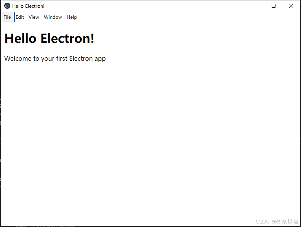Minimize the Hello Electron window
This screenshot has width=301, height=227.
pyautogui.click(x=256, y=6)
